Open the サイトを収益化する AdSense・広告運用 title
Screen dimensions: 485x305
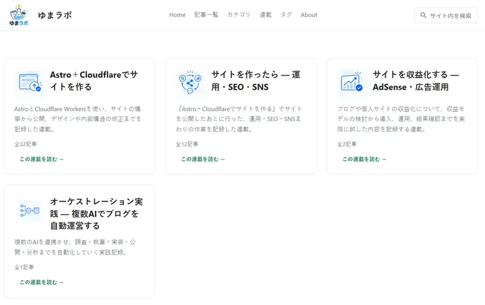coord(416,81)
